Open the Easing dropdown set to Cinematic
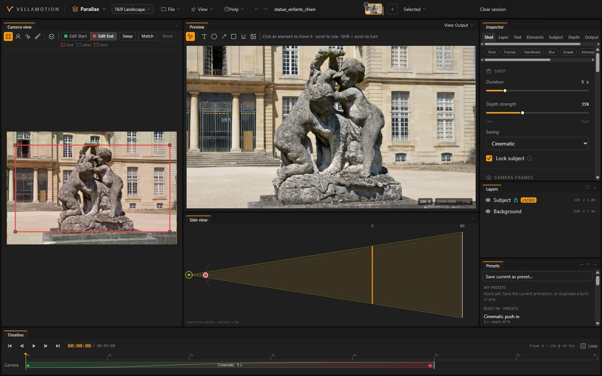 [x=537, y=144]
